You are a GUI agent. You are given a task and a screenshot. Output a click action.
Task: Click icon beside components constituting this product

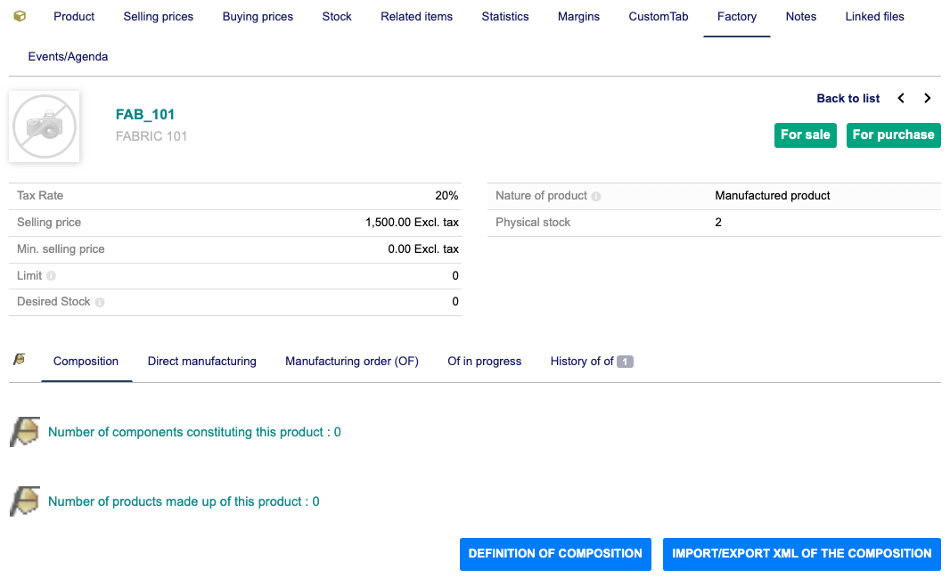pos(25,432)
